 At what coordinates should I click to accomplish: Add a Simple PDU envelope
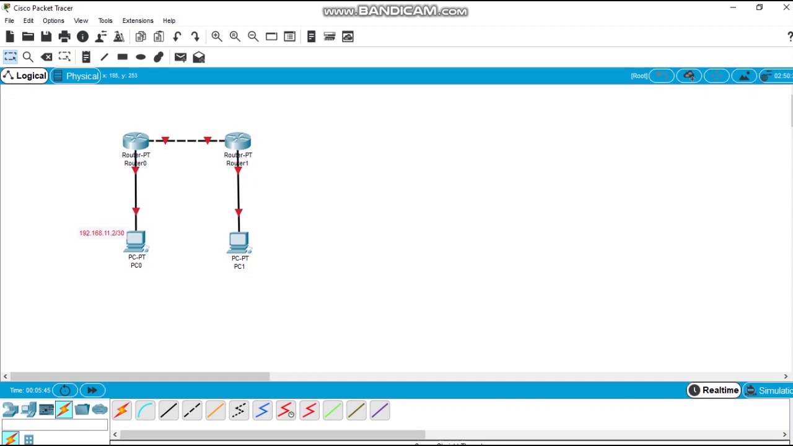pos(180,57)
